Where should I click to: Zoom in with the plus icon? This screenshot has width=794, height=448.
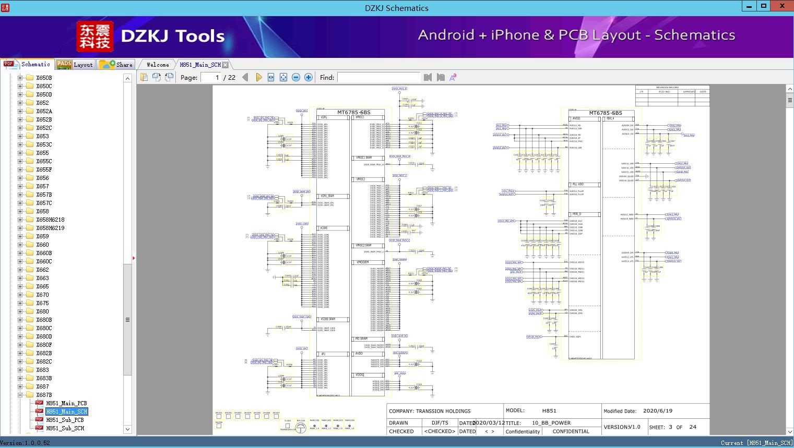pos(309,77)
